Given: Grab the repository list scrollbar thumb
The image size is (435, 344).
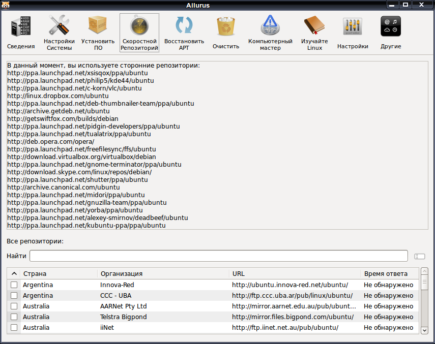Looking at the screenshot, I should coord(424,282).
